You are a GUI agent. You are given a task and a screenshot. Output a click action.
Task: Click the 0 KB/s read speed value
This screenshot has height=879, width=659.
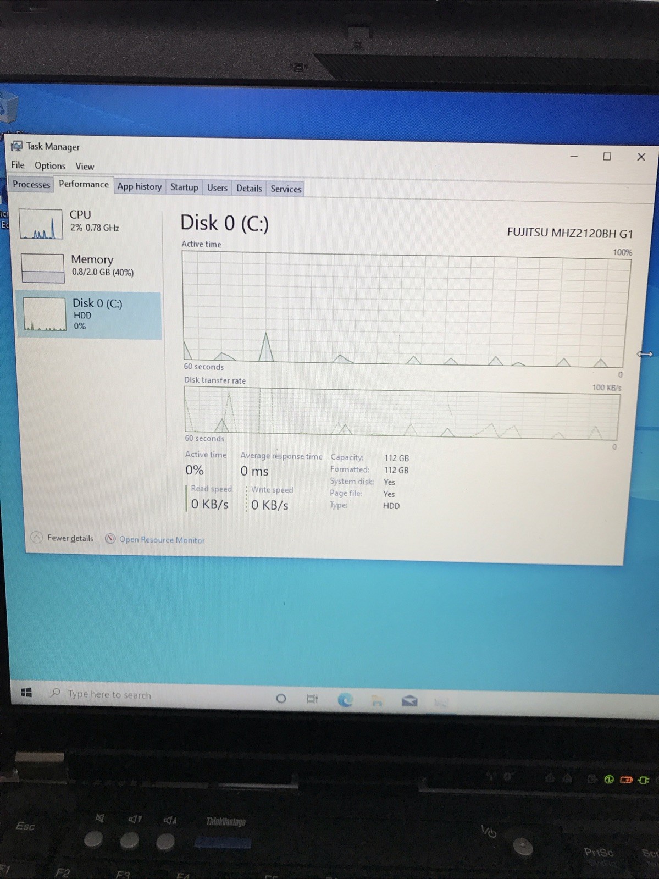(209, 504)
